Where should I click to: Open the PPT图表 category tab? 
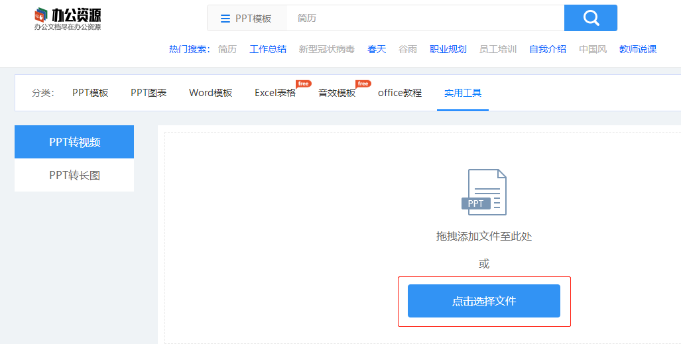pyautogui.click(x=149, y=93)
